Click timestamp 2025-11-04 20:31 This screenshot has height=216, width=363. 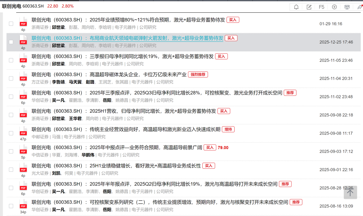click(x=336, y=78)
